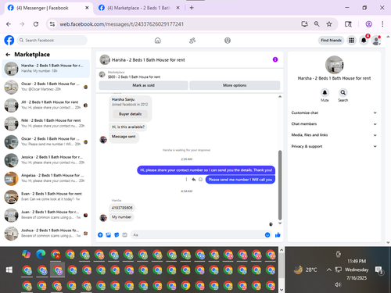Install app icon in address bar
Viewport: 391px width, 293px height.
click(x=304, y=24)
